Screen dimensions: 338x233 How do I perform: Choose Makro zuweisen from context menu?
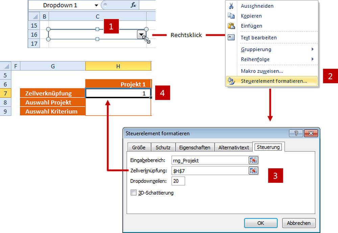(x=262, y=71)
